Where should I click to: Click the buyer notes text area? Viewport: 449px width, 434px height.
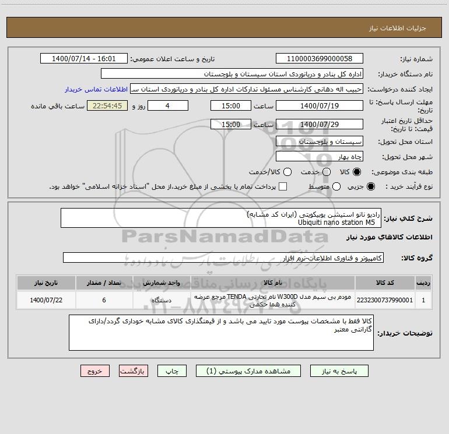(221, 333)
